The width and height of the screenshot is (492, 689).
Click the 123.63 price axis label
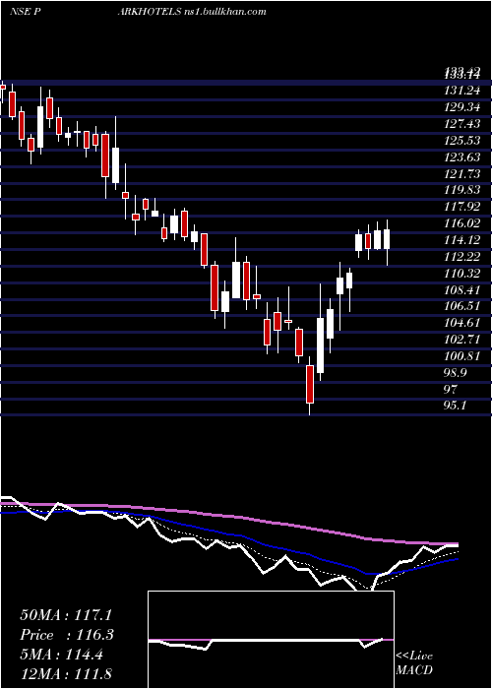(x=462, y=157)
